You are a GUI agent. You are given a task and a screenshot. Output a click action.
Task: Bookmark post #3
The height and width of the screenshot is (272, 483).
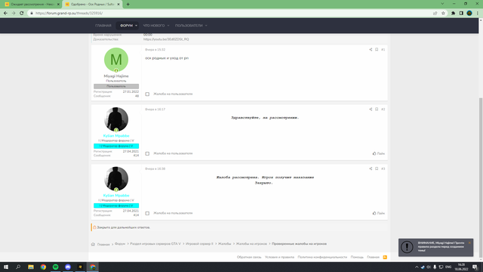click(377, 168)
